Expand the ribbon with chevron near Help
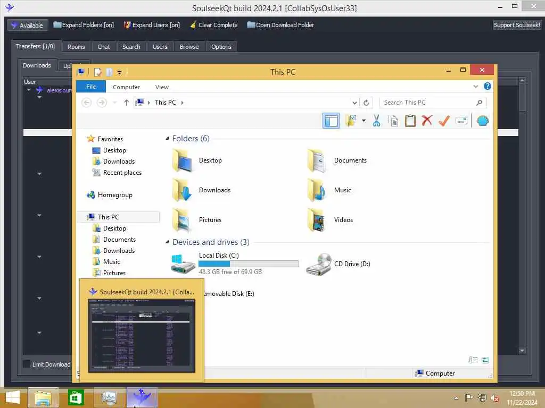This screenshot has height=408, width=545. [475, 87]
